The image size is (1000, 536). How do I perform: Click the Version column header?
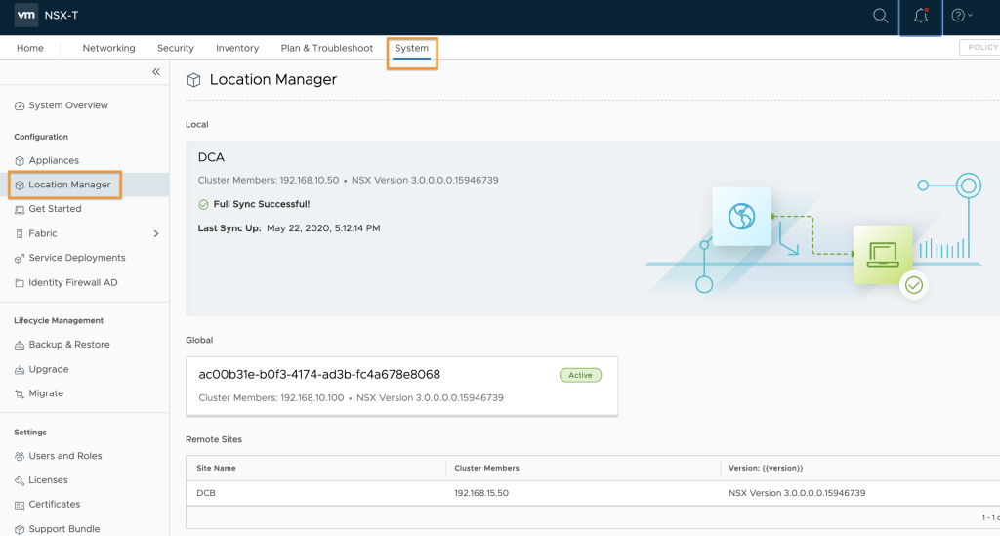[766, 468]
